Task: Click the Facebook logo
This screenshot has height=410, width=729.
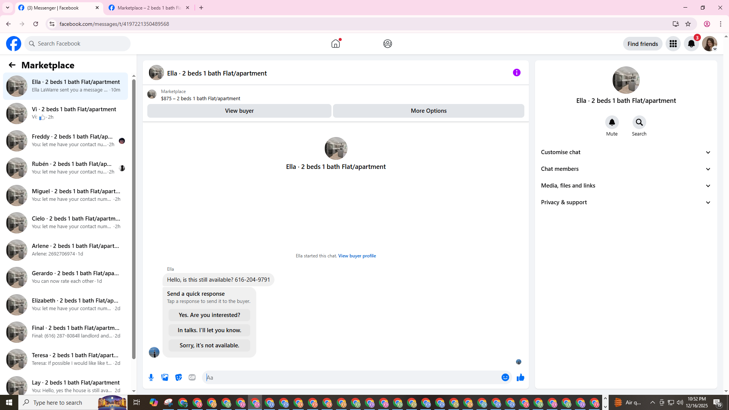Action: coord(14,44)
